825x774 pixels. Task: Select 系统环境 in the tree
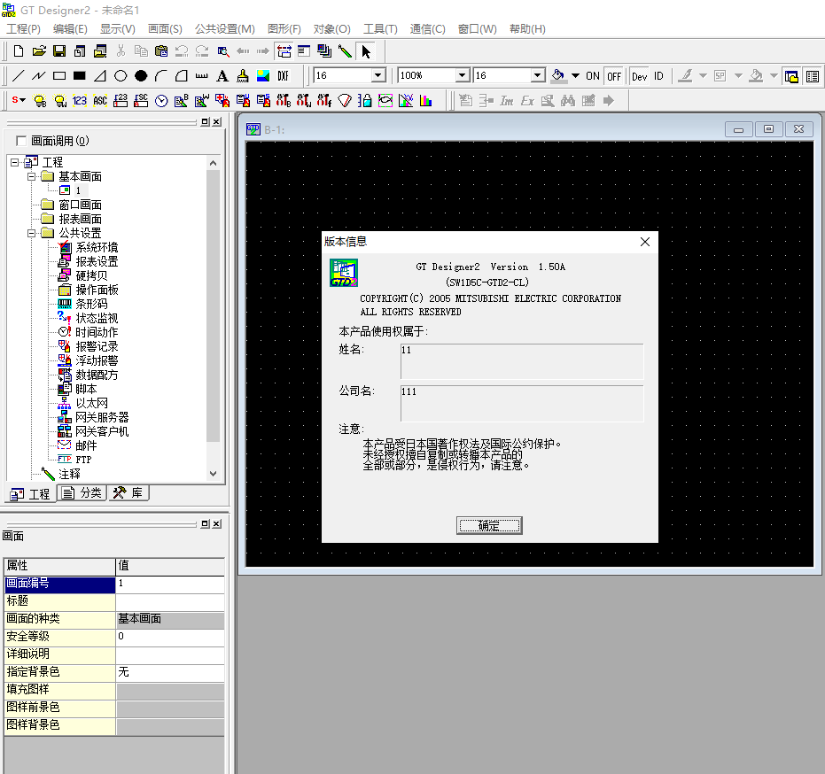click(x=97, y=247)
